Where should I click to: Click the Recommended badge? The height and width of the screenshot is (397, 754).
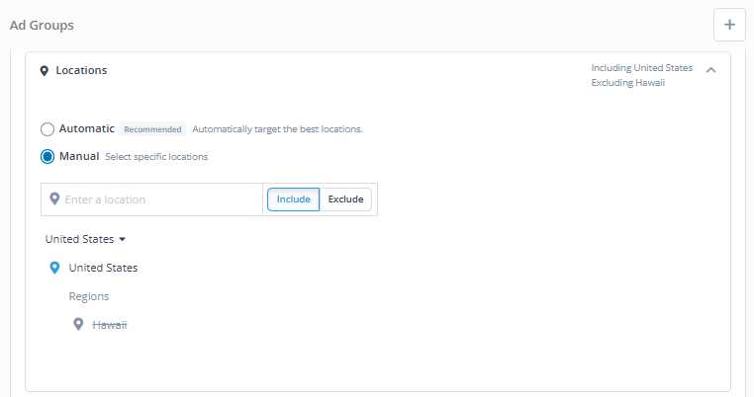pos(152,129)
